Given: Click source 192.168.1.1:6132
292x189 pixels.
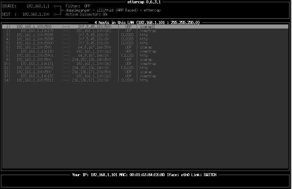Looking at the screenshot, I should (x=37, y=76).
